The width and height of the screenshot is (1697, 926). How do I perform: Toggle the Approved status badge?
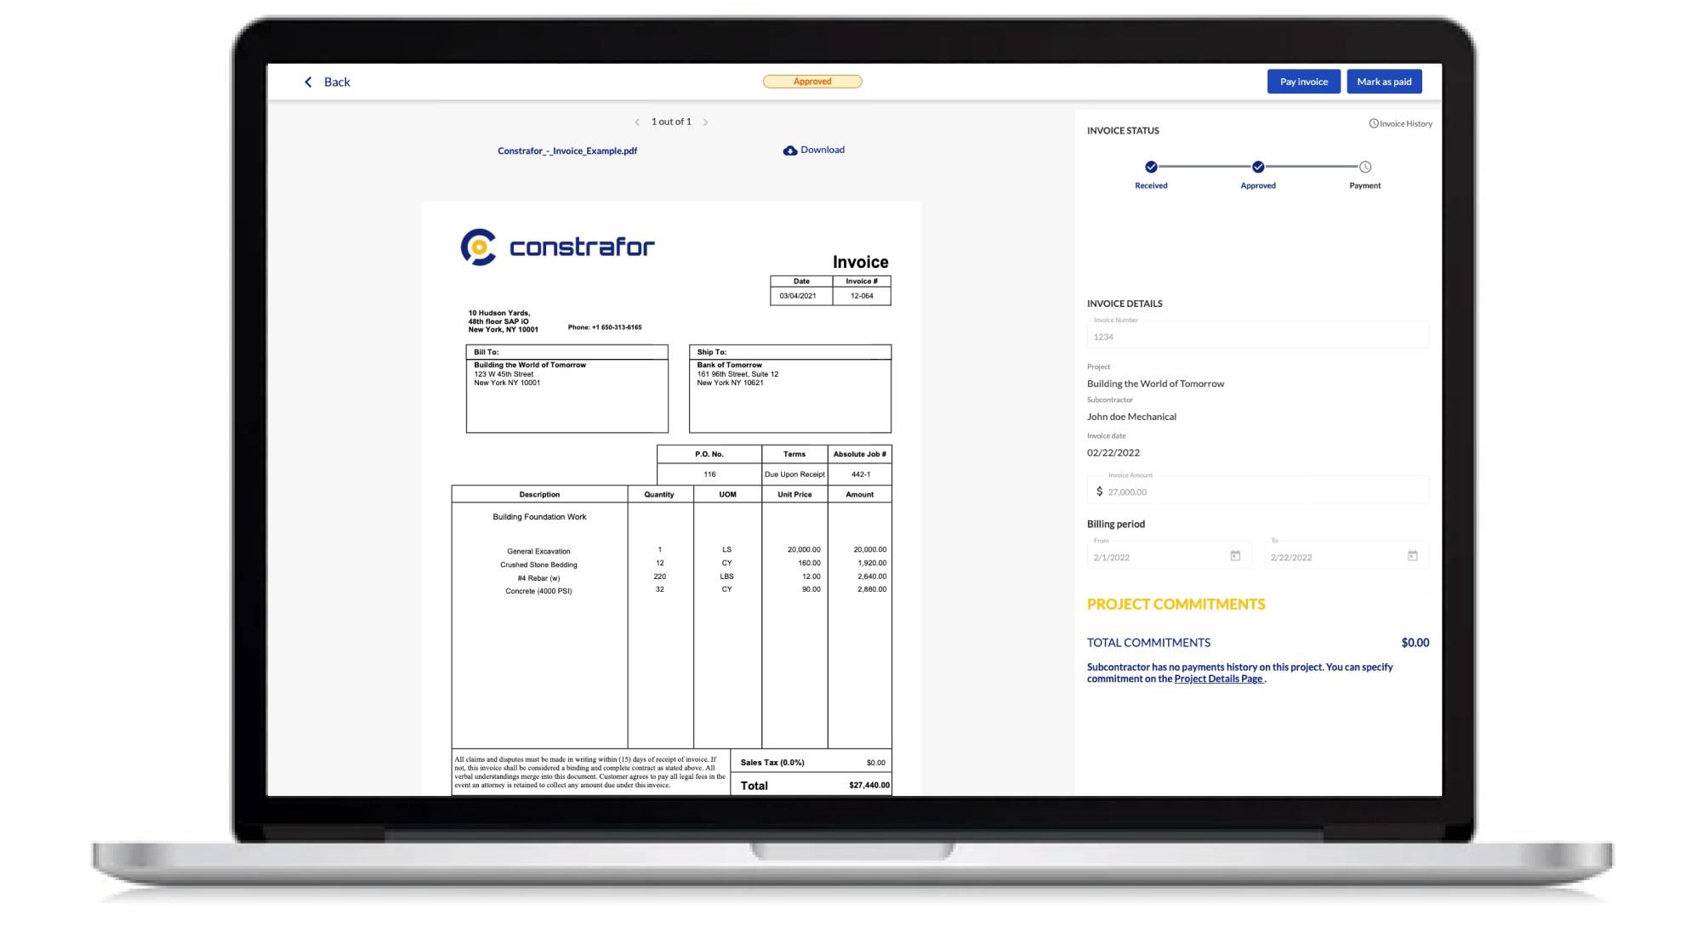(x=812, y=81)
